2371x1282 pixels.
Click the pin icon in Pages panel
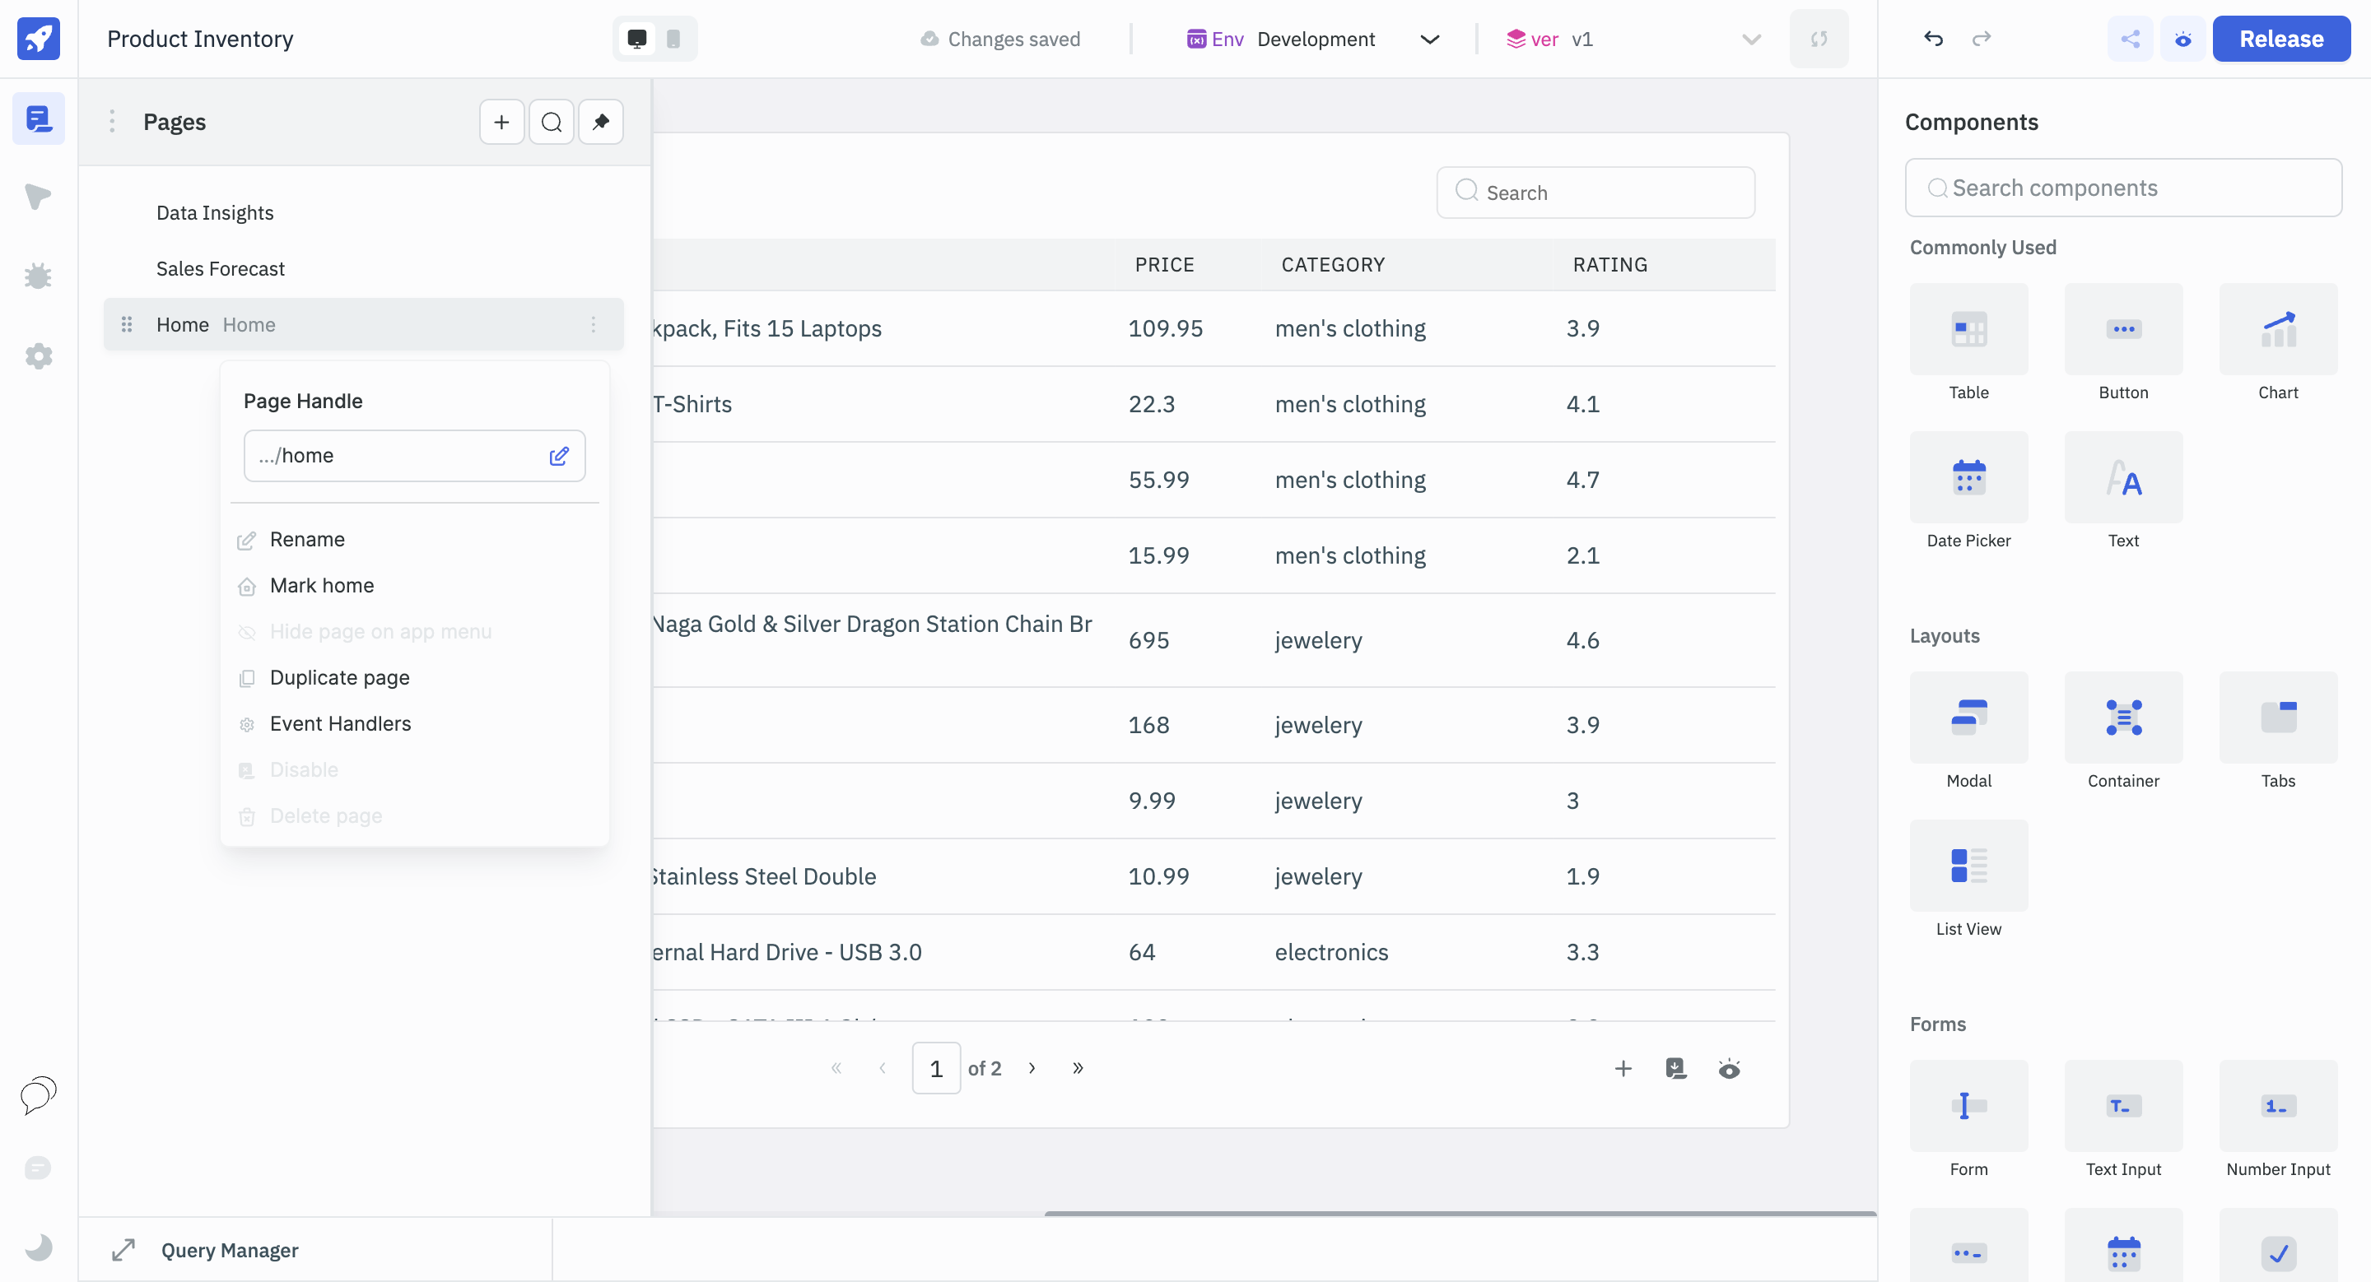[600, 122]
